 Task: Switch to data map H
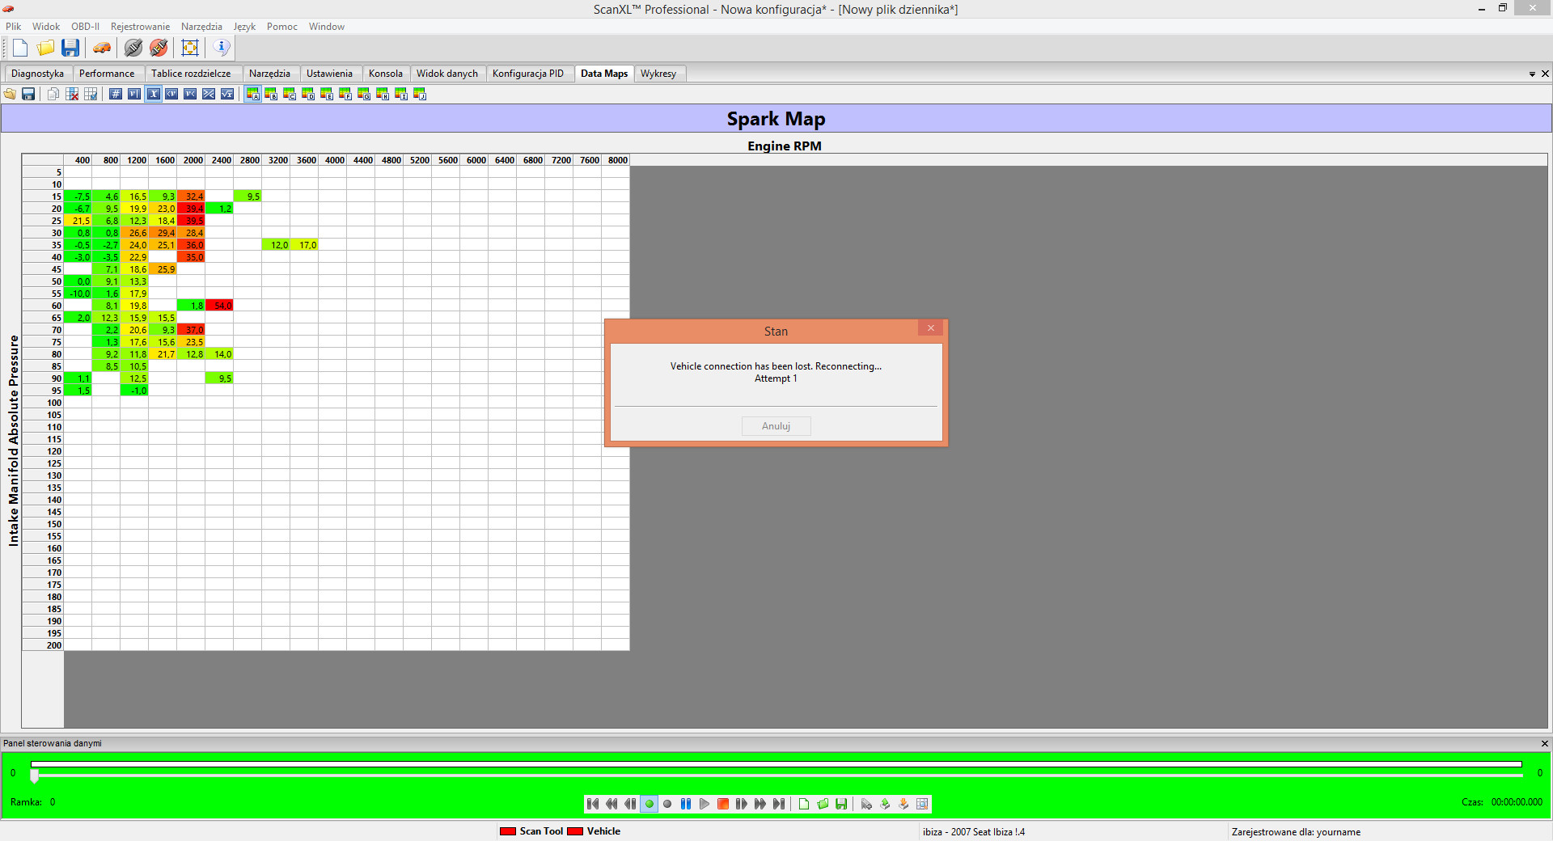tap(383, 95)
